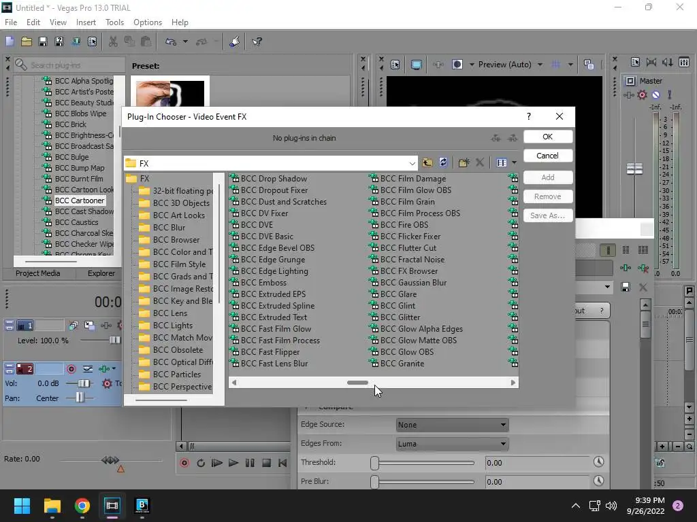Open the Edge Source dropdown
Viewport: 697px width, 522px height.
[x=452, y=425]
